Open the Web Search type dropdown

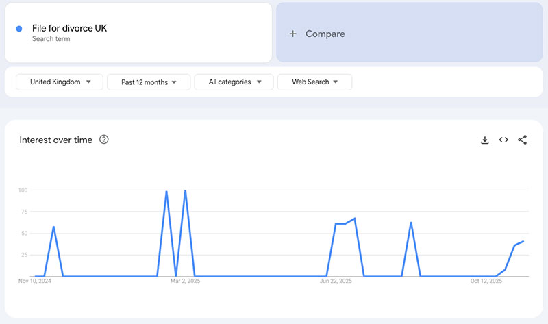tap(314, 82)
